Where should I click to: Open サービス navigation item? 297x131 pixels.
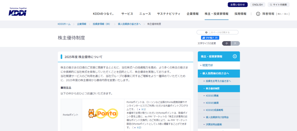click(x=127, y=14)
